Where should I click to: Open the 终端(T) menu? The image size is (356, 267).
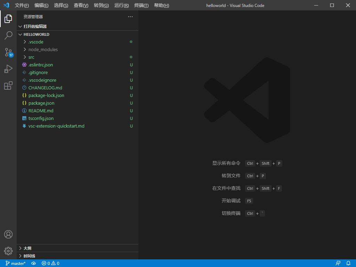pos(141,6)
